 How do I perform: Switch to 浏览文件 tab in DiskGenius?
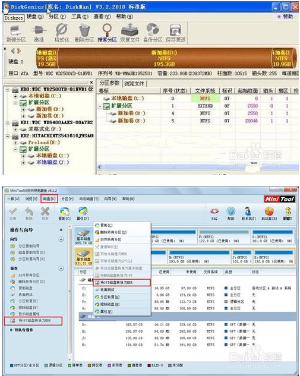(x=134, y=84)
